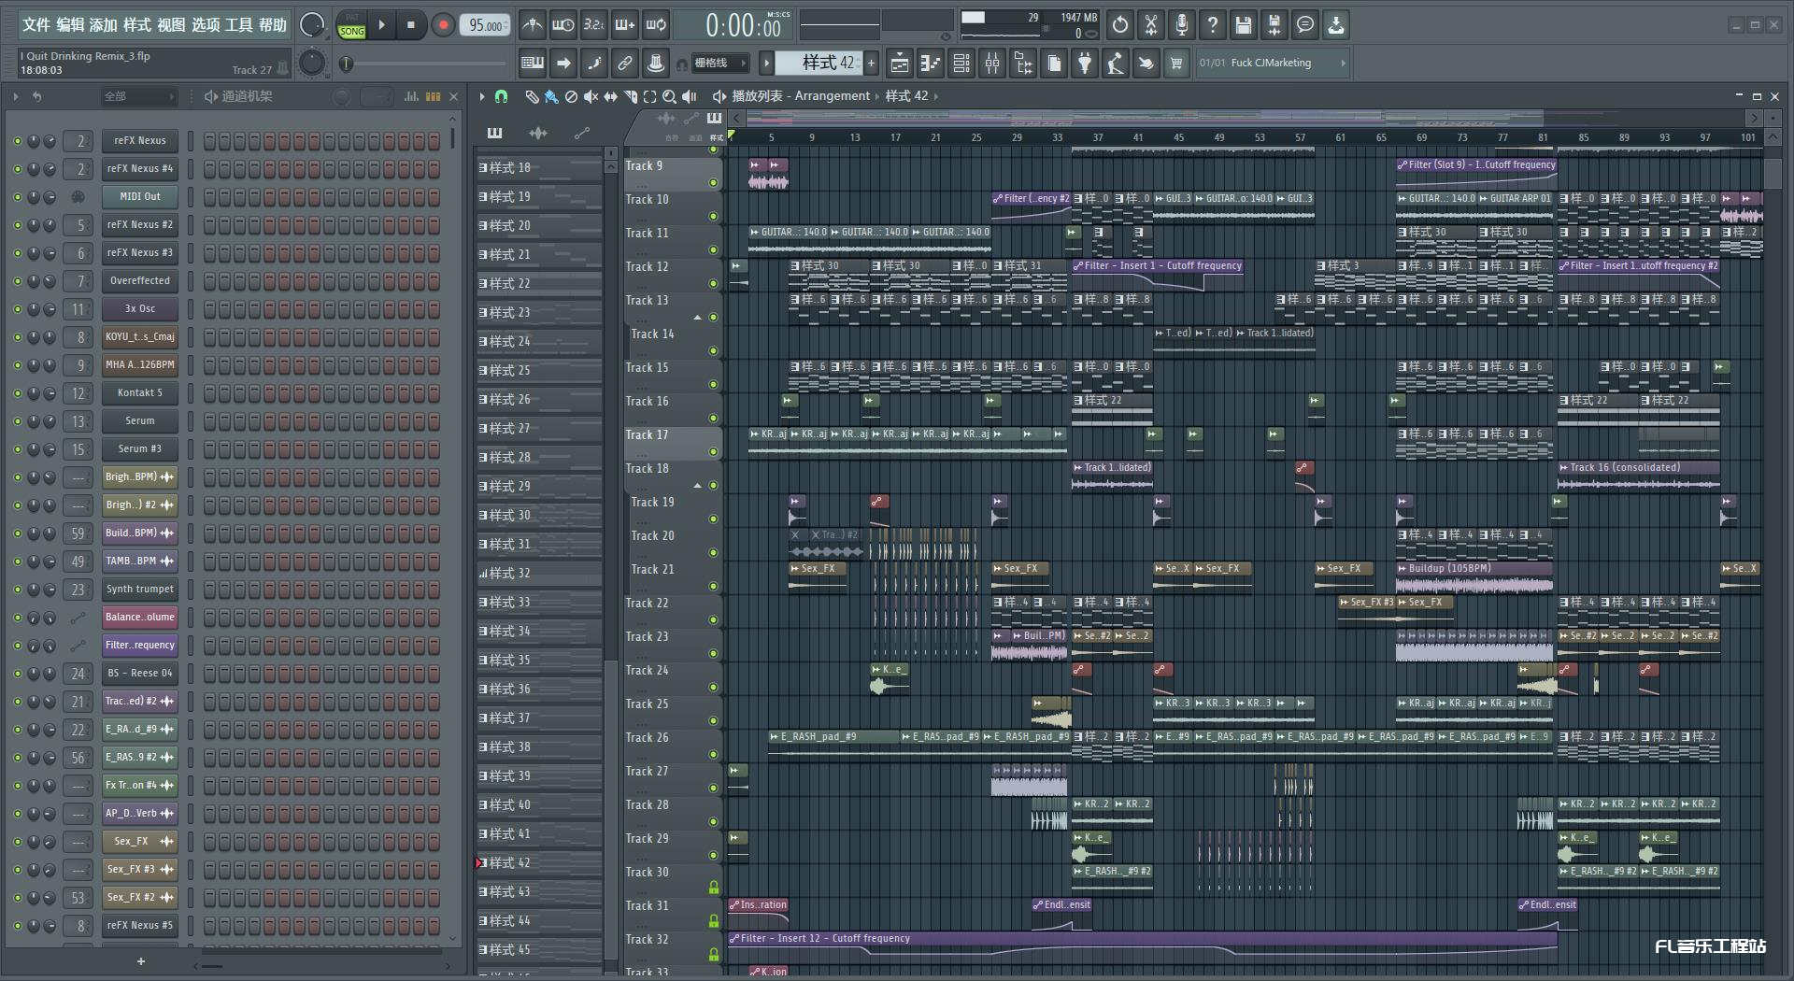Select the playlist delete tool
This screenshot has width=1794, height=981.
coord(571,96)
